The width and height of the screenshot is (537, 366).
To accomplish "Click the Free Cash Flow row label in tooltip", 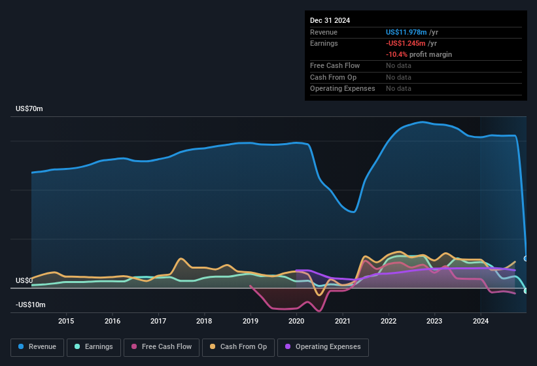I will click(335, 65).
